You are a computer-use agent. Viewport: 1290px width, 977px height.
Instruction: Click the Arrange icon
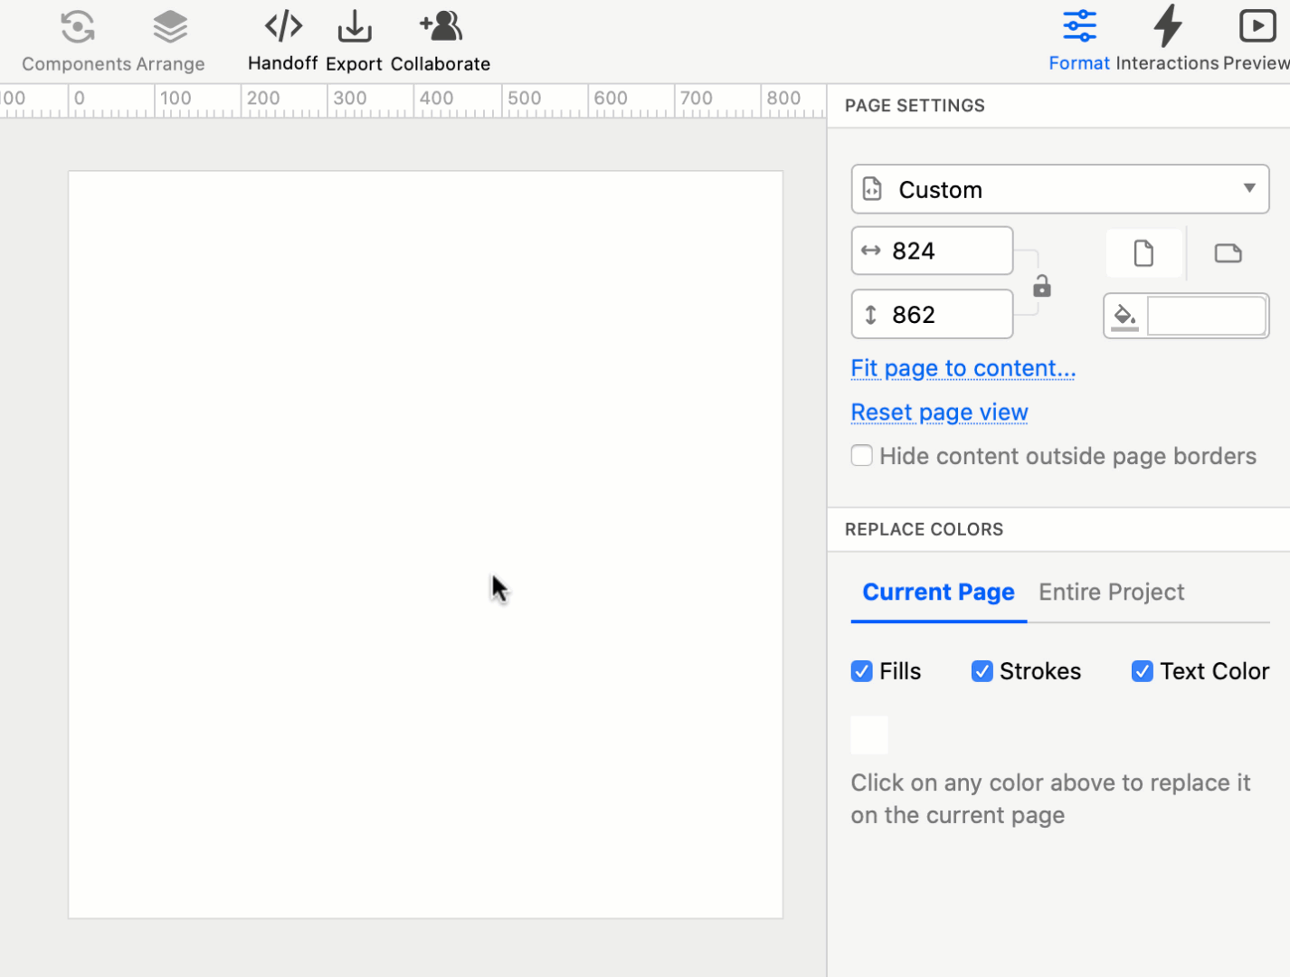point(170,36)
